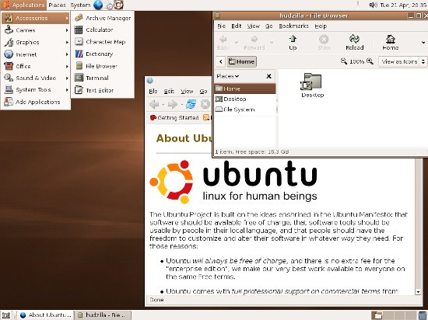Open Text Editor menu entry
Viewport: 428px width, 320px height.
tap(103, 90)
